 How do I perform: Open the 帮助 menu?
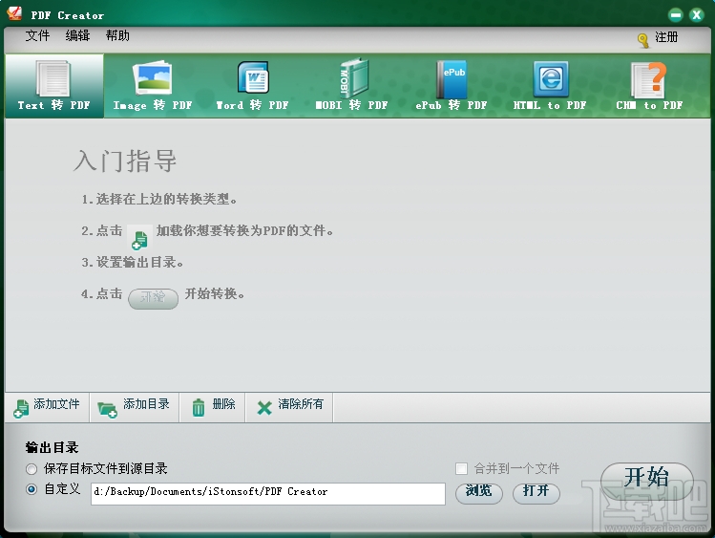[x=117, y=35]
